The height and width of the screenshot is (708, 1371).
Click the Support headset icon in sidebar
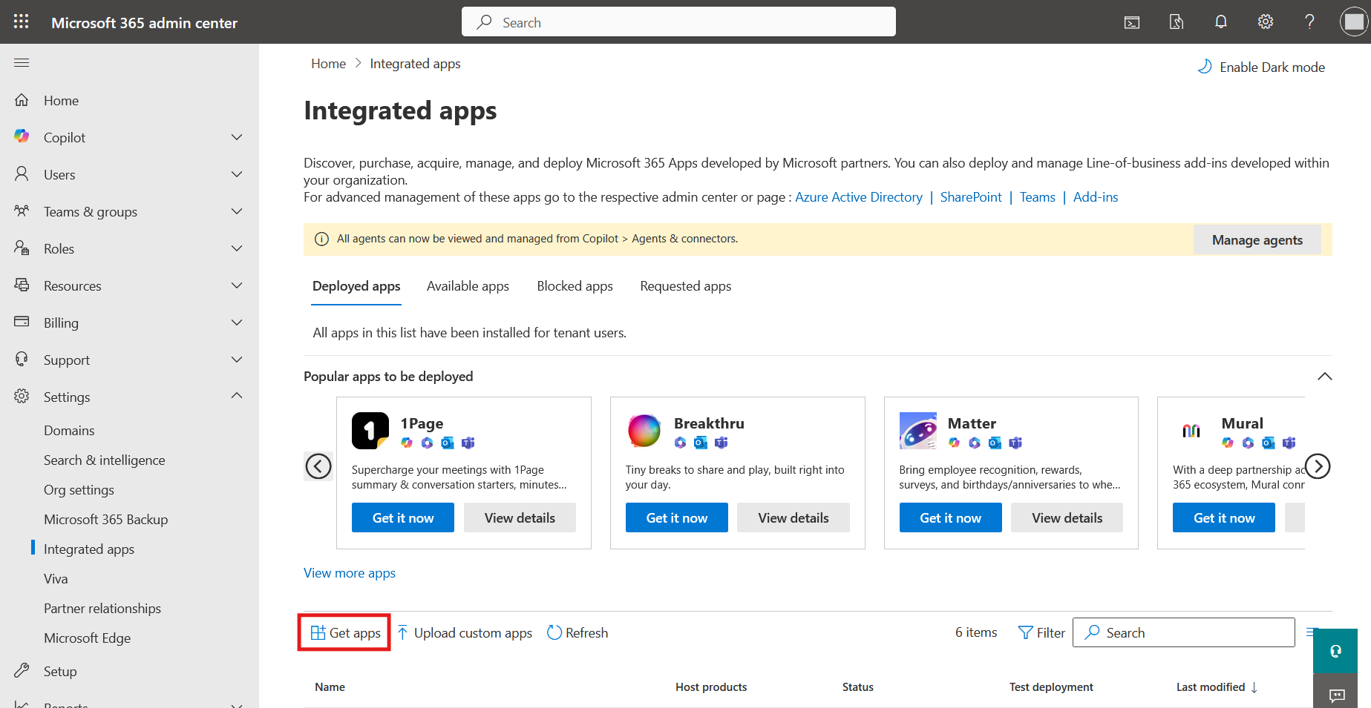click(x=22, y=359)
